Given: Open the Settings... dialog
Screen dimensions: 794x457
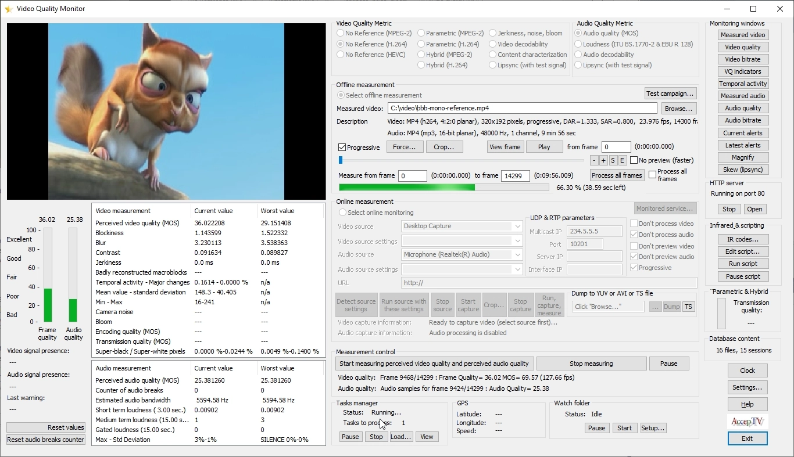Looking at the screenshot, I should [x=747, y=387].
